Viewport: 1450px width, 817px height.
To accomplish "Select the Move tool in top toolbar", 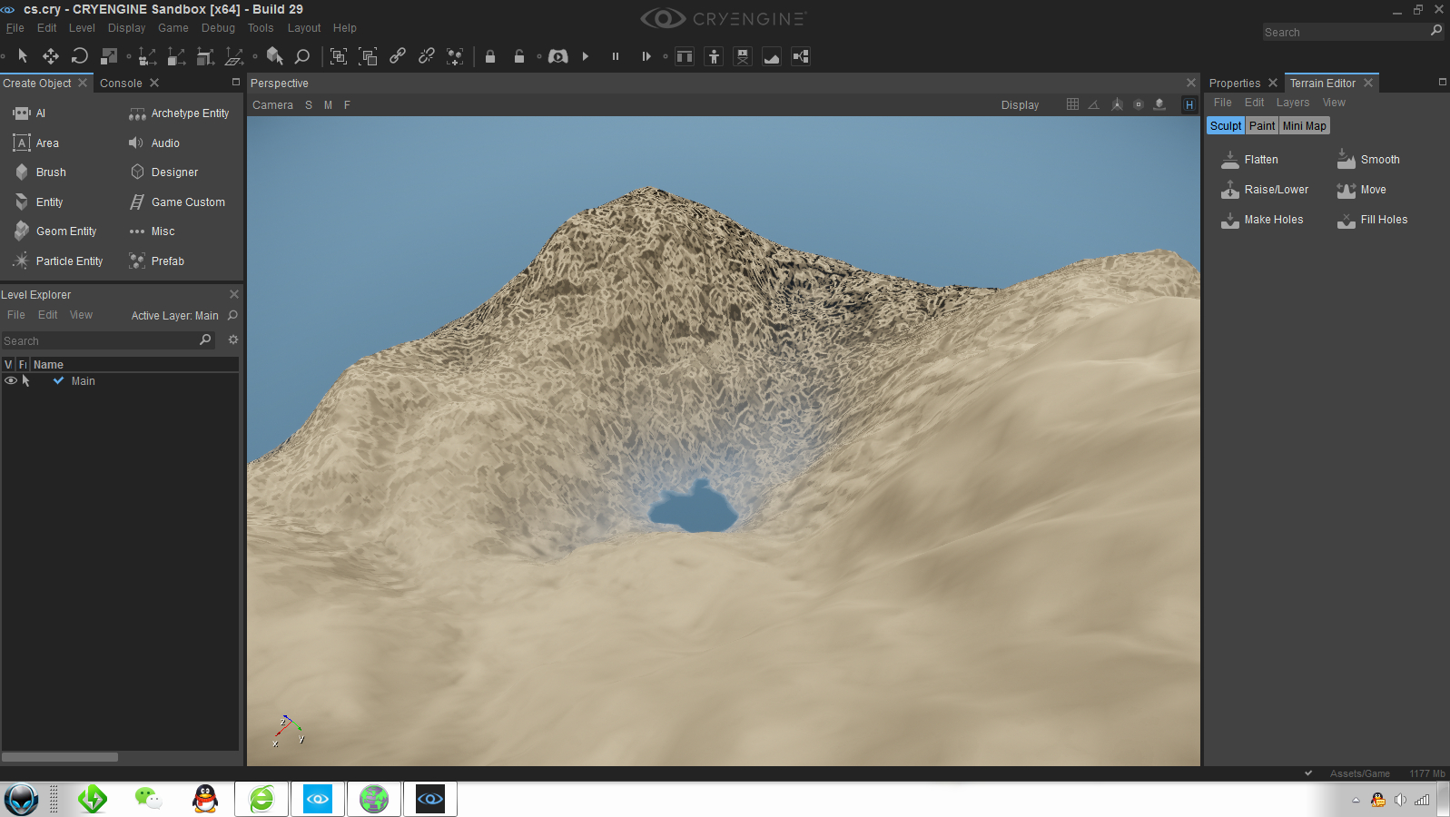I will coord(51,56).
